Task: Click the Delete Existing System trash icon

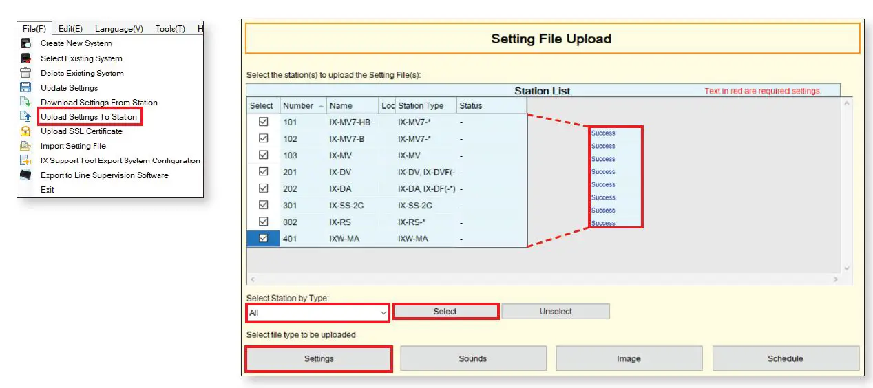Action: coord(26,73)
